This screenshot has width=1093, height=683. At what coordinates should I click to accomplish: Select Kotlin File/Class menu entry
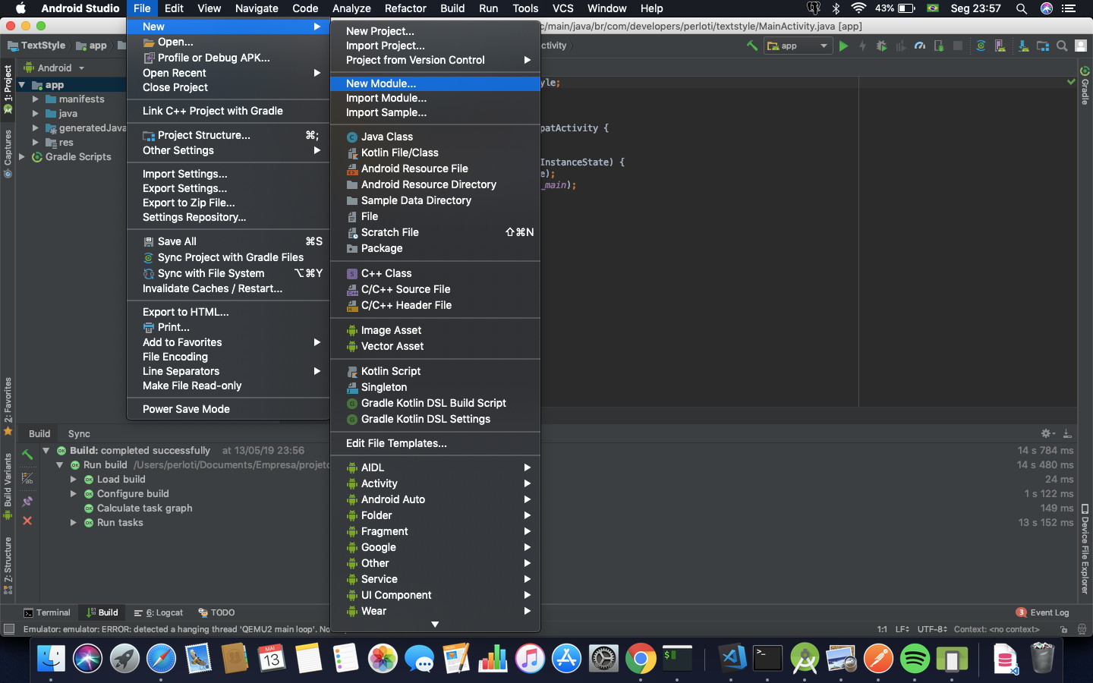pyautogui.click(x=435, y=153)
